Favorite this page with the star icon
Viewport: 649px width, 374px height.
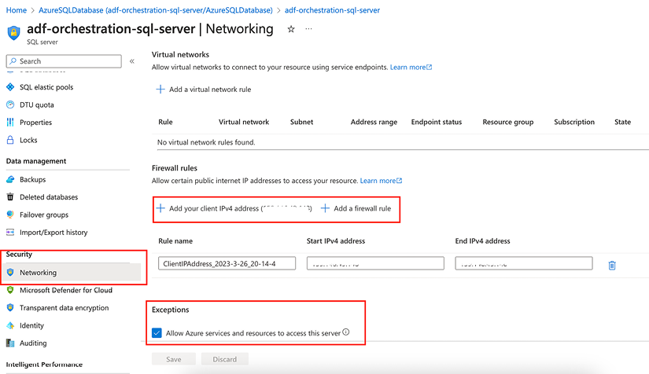point(291,29)
